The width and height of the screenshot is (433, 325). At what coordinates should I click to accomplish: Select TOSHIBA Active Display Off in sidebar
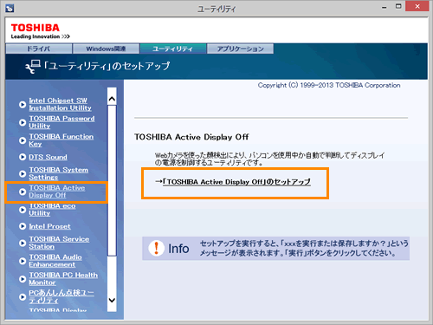tap(56, 192)
